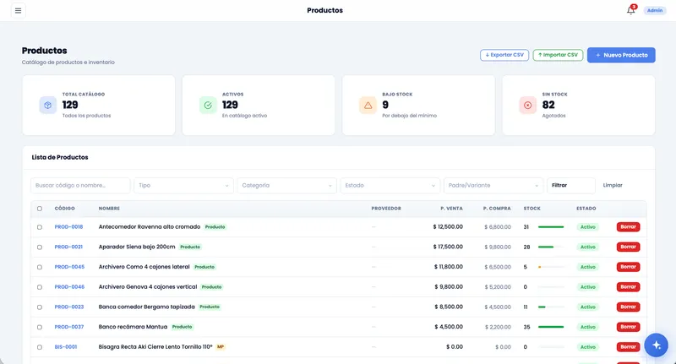676x364 pixels.
Task: Expand the Padre/Variante dropdown
Action: pos(493,185)
